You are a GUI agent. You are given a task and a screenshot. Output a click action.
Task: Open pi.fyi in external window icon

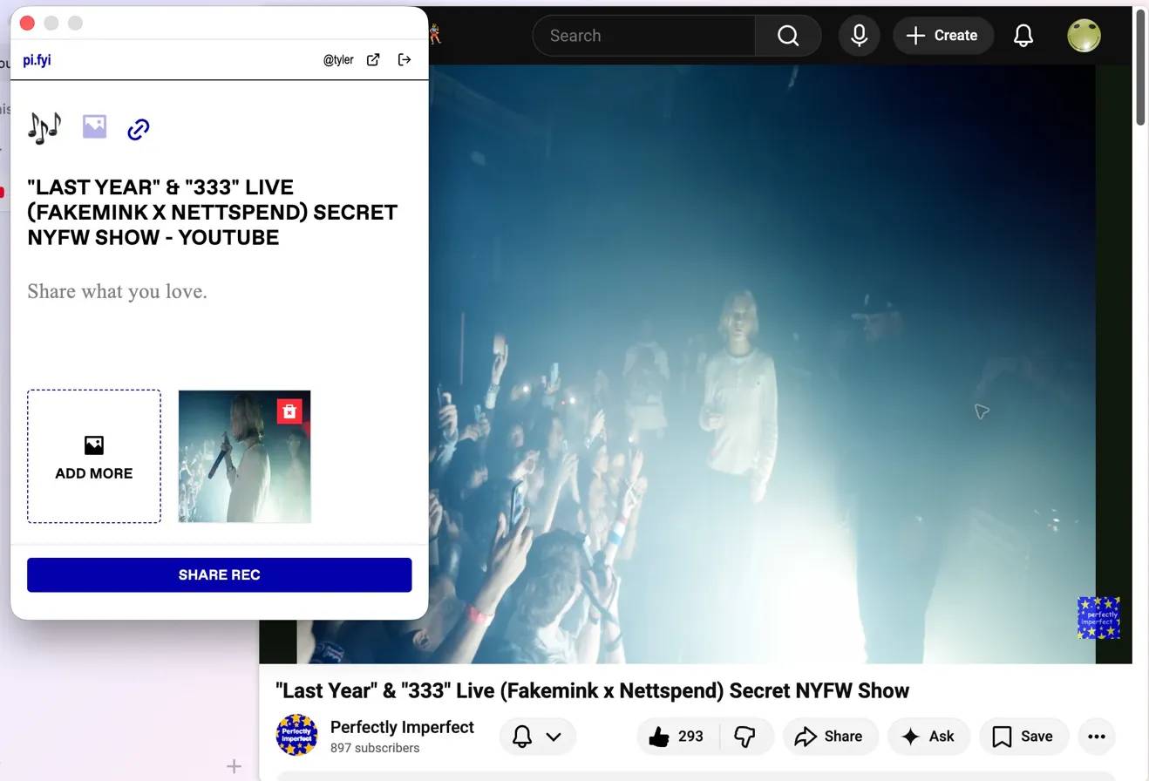[x=373, y=59]
